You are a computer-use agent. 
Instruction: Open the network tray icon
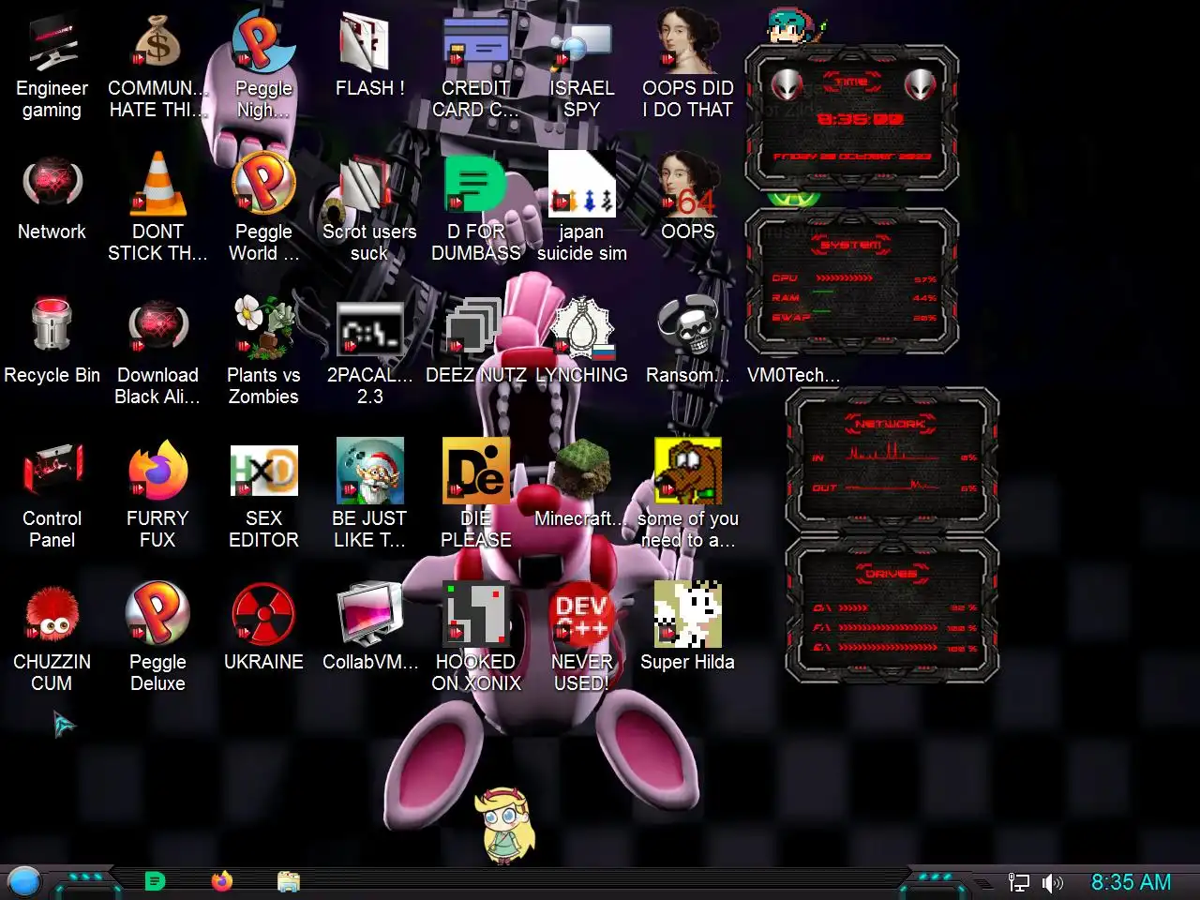pos(1018,882)
